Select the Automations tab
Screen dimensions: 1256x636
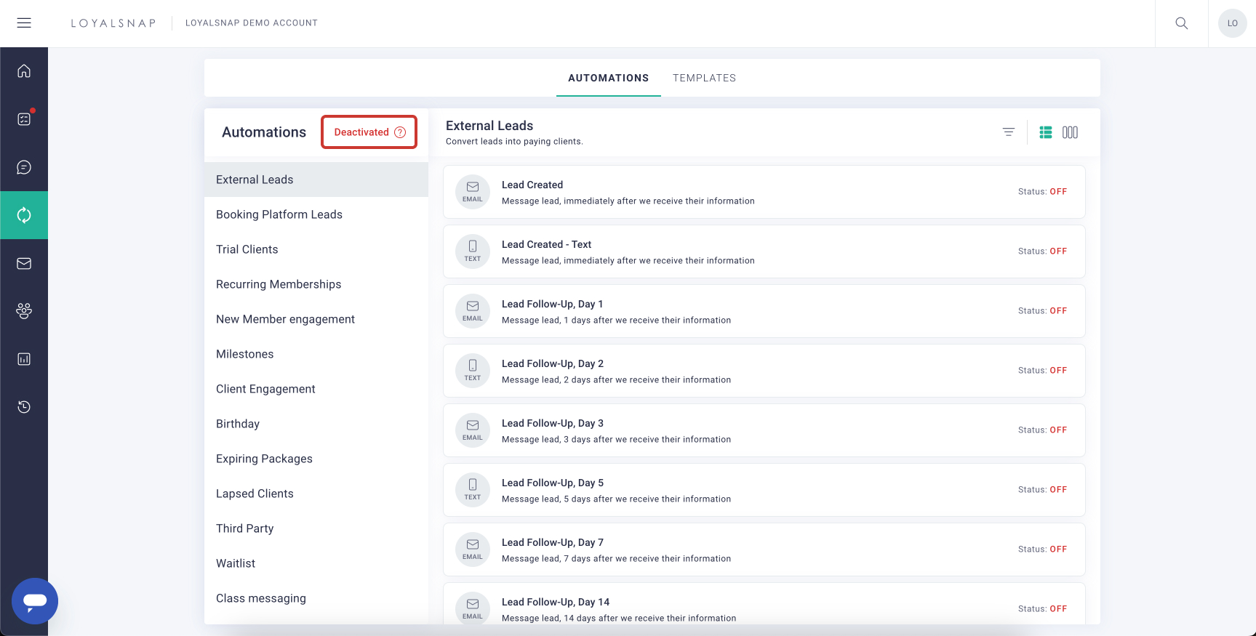click(x=608, y=78)
